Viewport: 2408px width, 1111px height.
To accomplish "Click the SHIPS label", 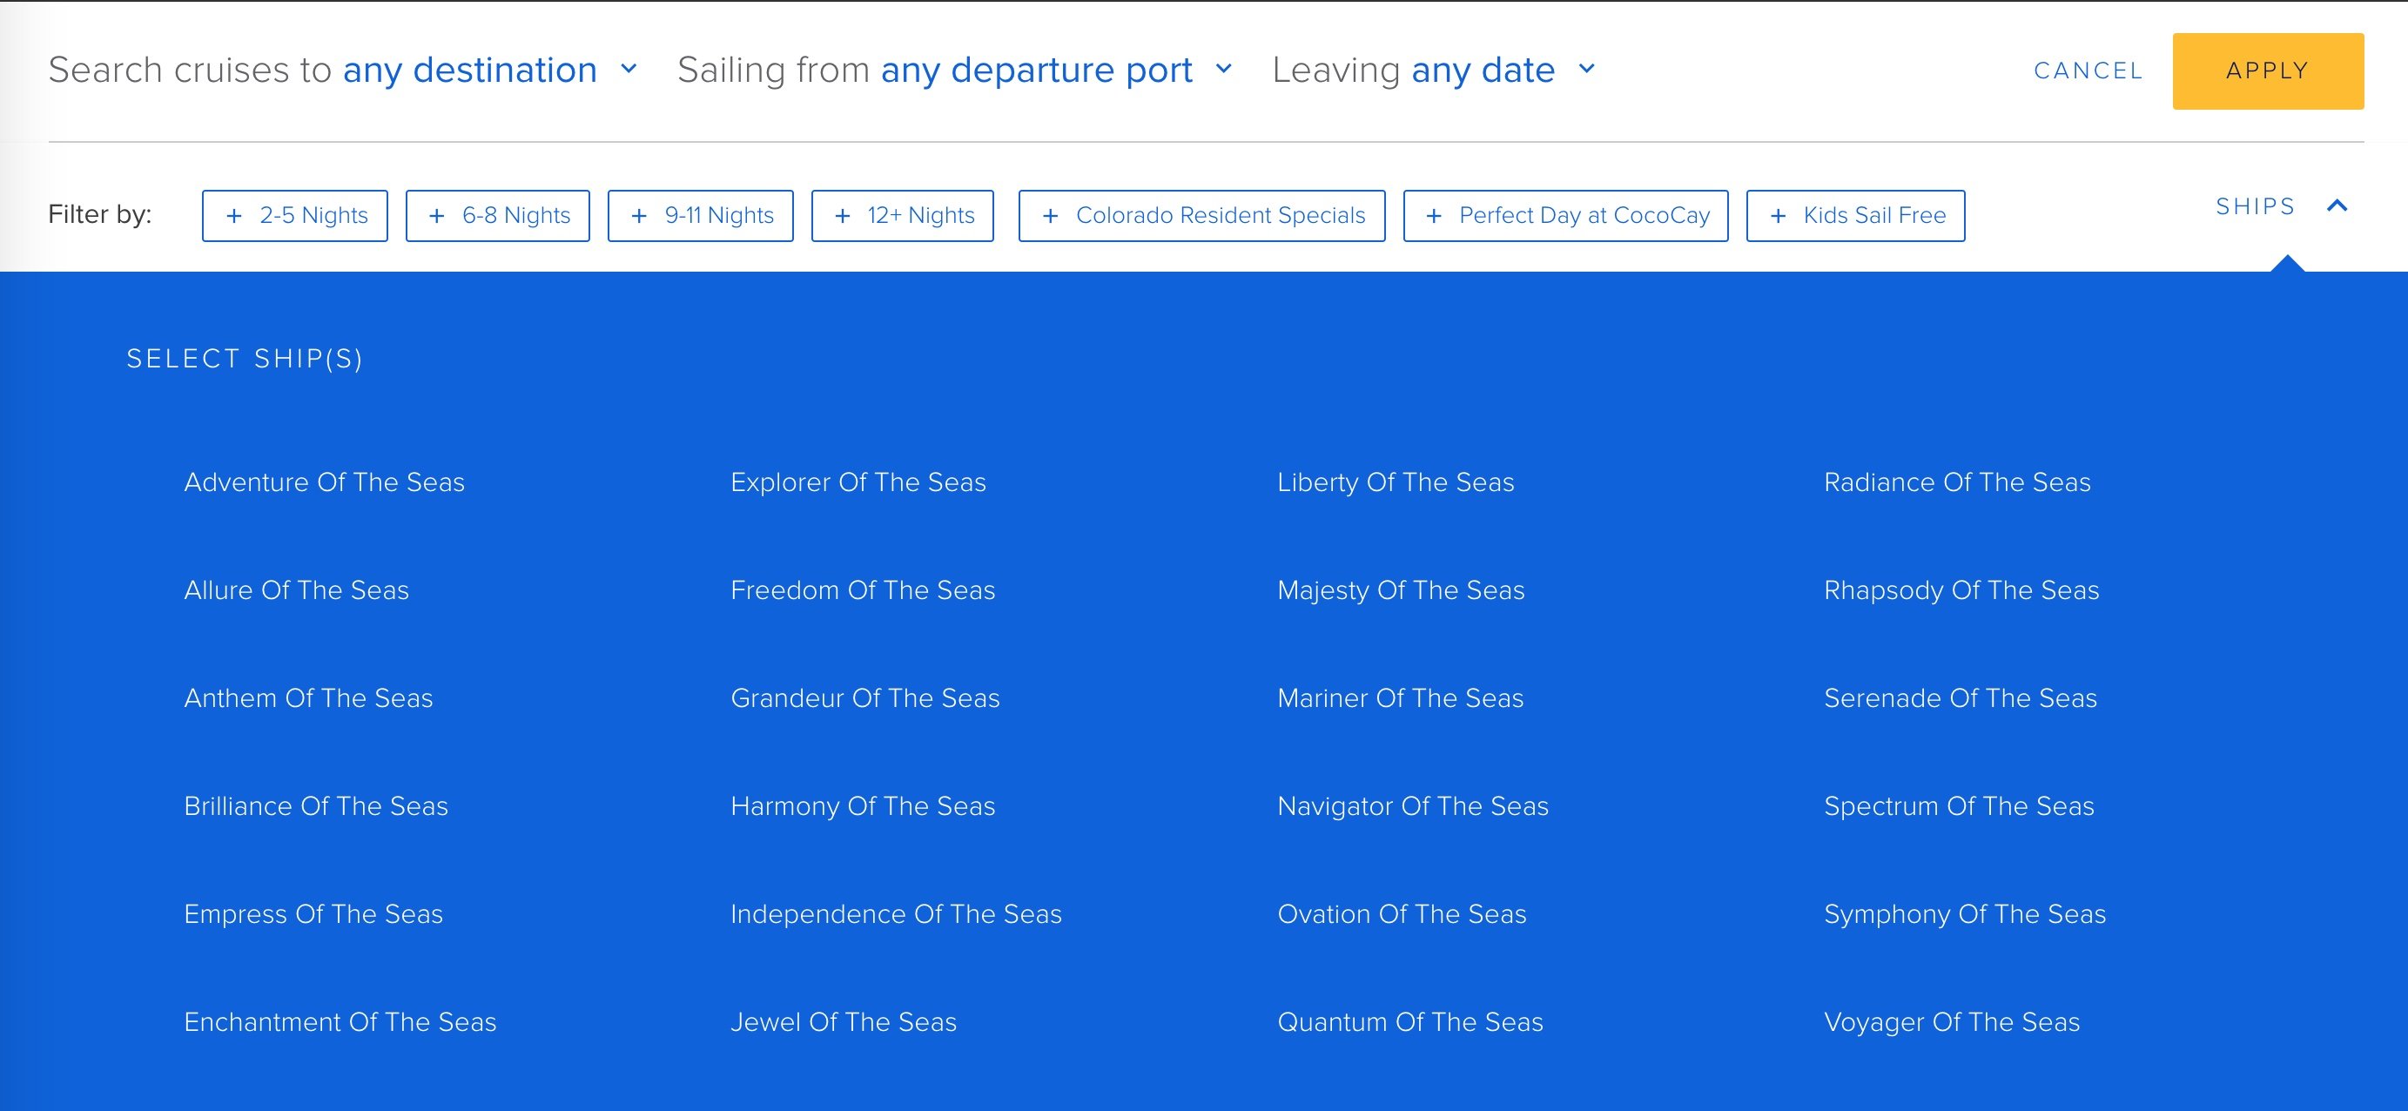I will 2256,206.
